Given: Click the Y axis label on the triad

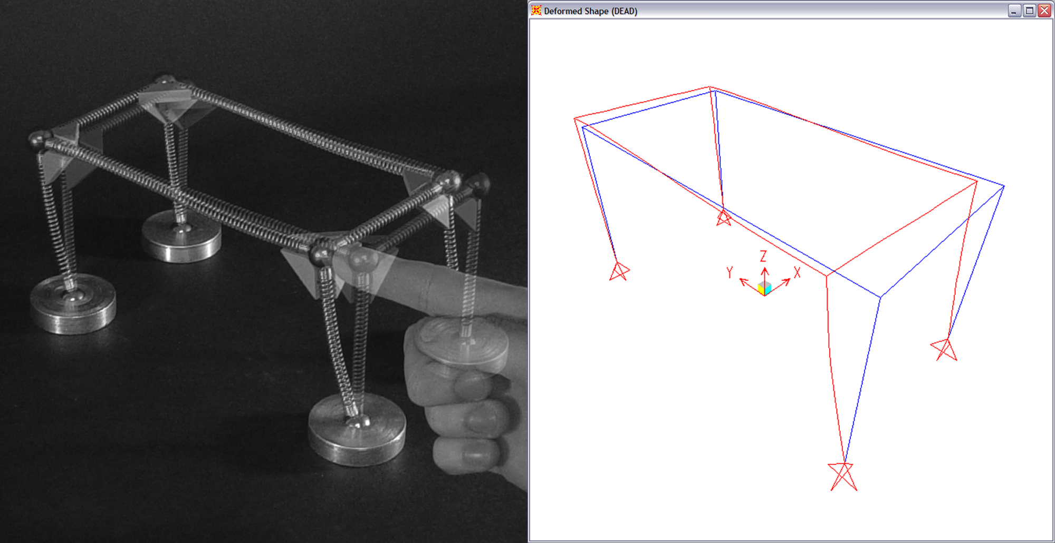Looking at the screenshot, I should click(x=730, y=272).
